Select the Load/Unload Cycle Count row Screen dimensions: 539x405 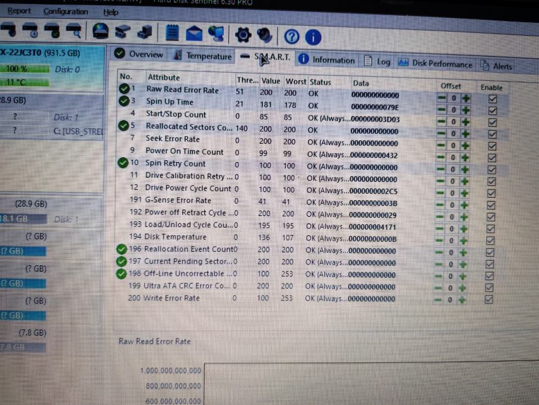tap(262, 226)
